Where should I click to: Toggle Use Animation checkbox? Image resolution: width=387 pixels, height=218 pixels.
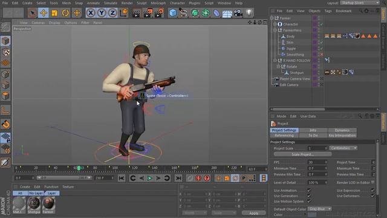click(x=309, y=190)
